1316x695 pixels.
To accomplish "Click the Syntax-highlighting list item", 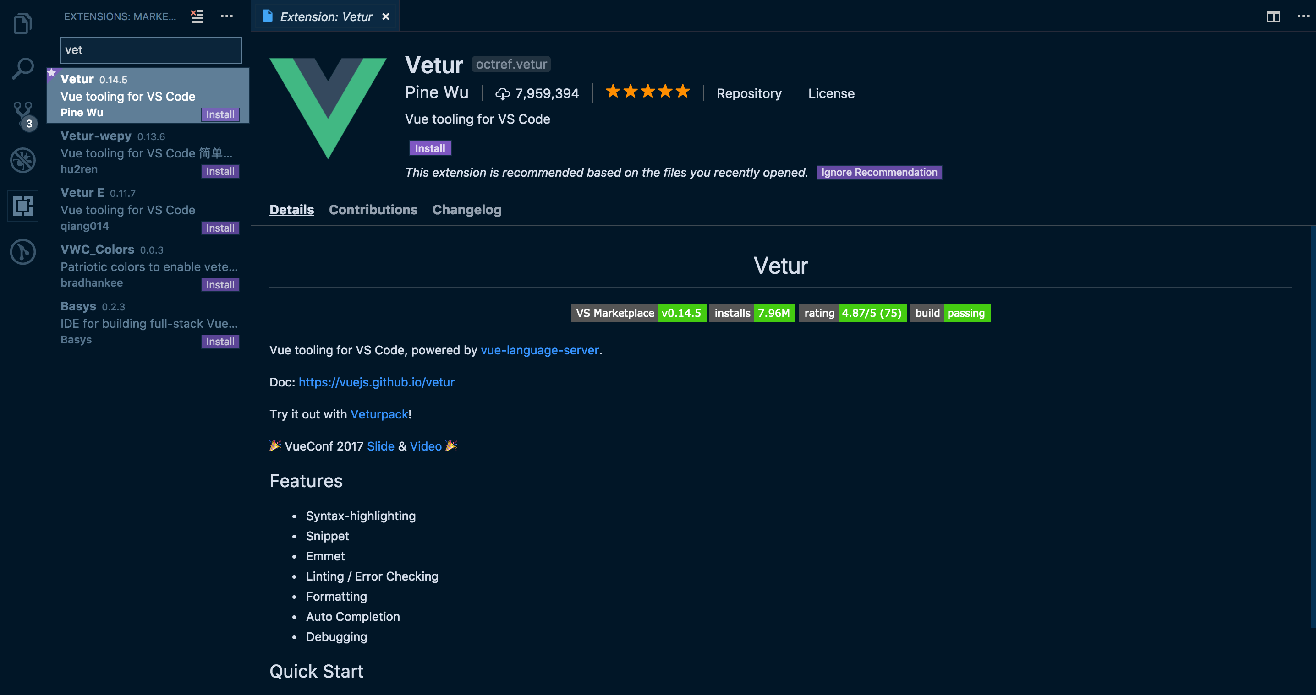I will coord(361,516).
